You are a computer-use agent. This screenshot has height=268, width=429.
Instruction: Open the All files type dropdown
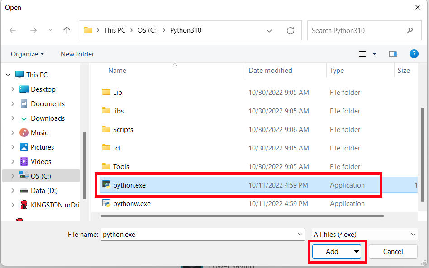click(x=364, y=234)
